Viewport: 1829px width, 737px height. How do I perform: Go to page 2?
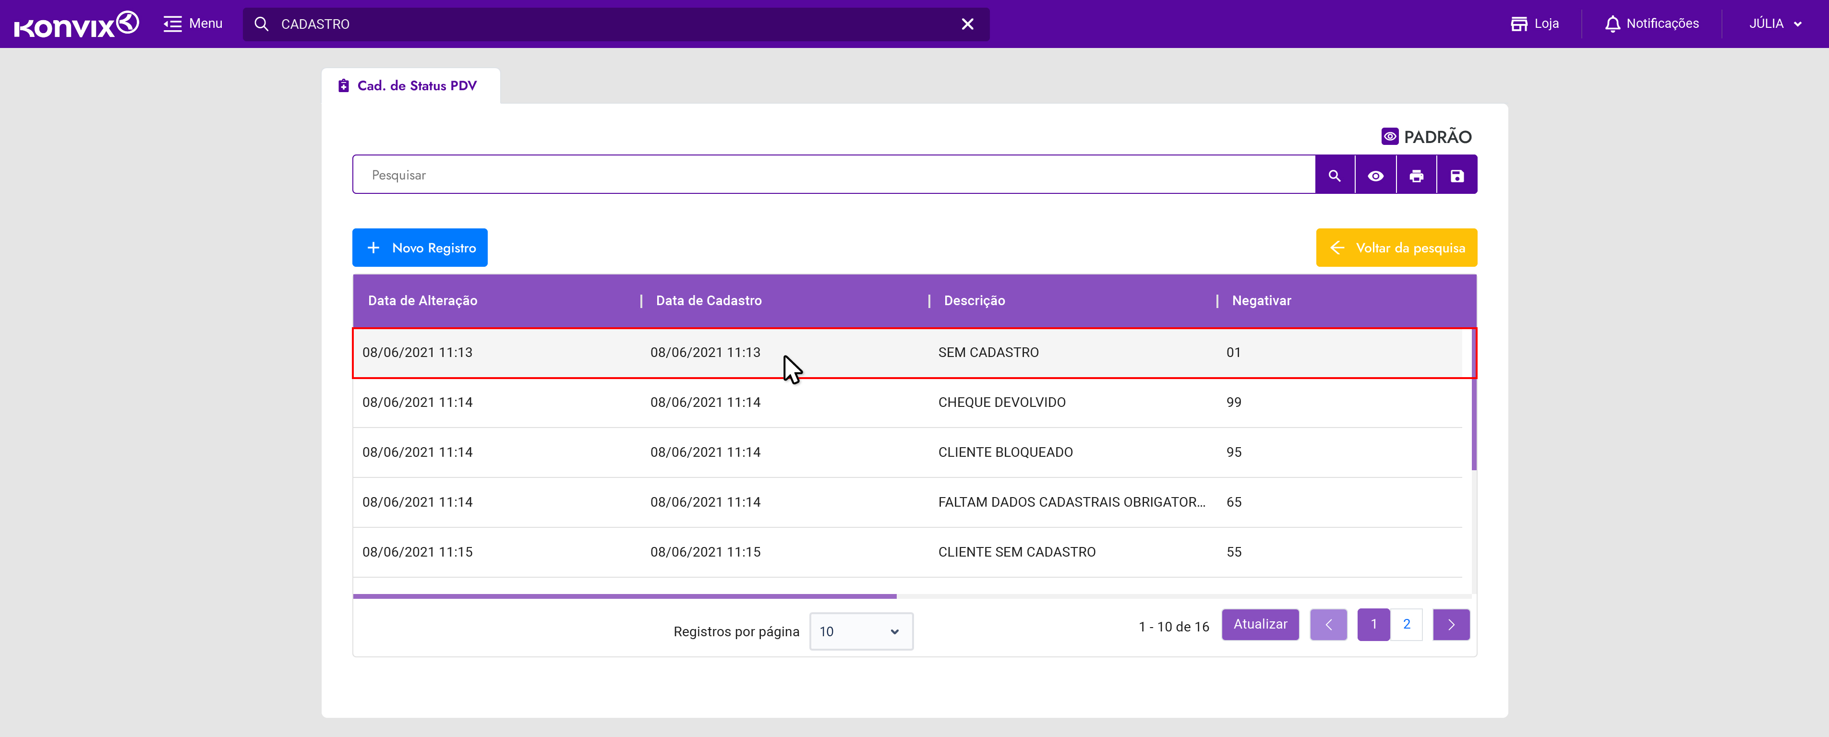tap(1406, 624)
